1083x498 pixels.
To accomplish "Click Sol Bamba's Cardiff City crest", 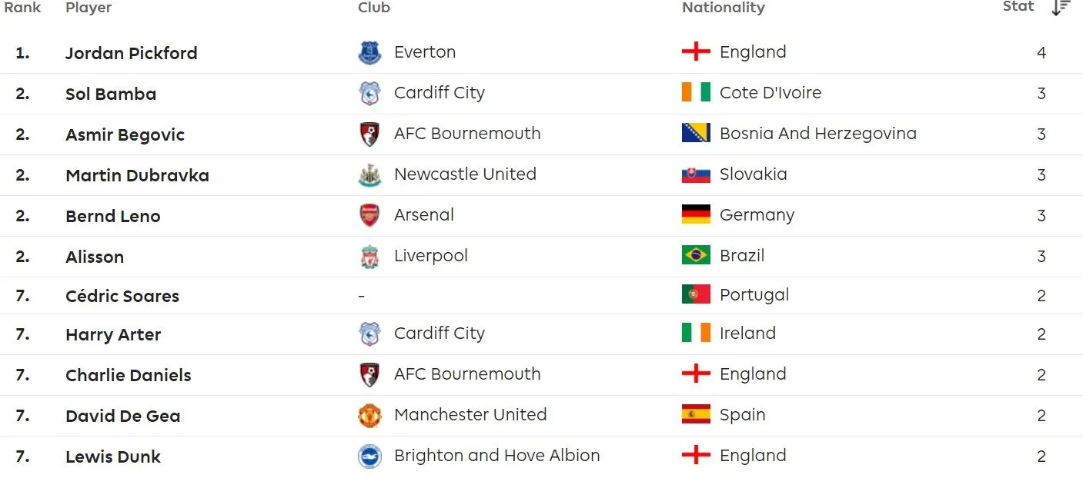I will click(x=370, y=94).
